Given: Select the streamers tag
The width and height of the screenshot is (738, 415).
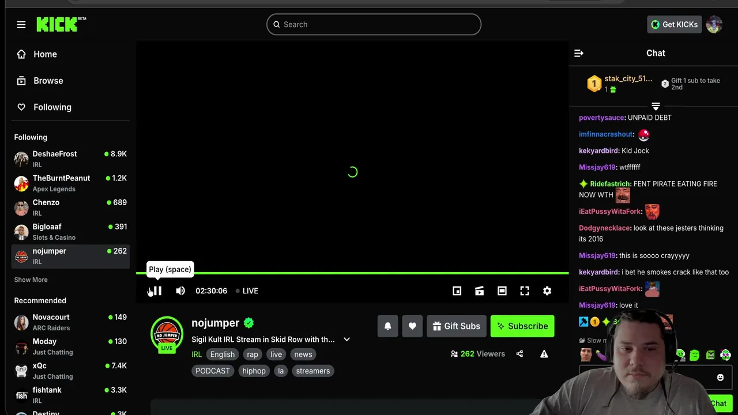Looking at the screenshot, I should tap(313, 371).
